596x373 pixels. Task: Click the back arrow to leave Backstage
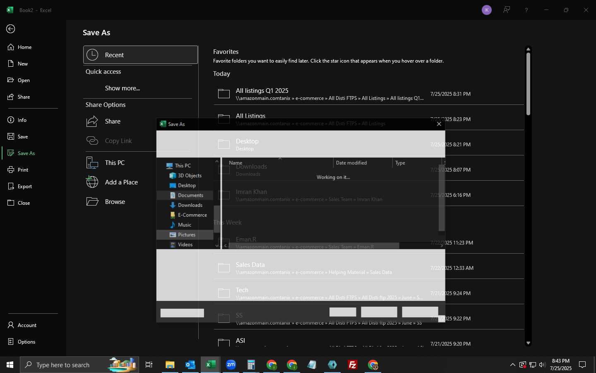point(11,29)
